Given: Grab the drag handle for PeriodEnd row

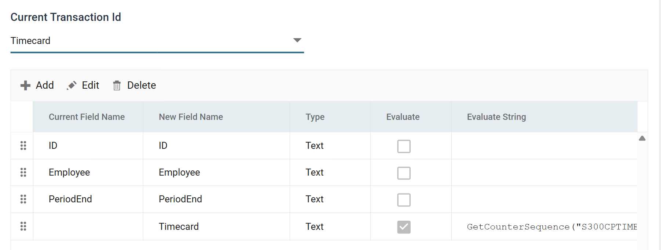Looking at the screenshot, I should point(23,199).
